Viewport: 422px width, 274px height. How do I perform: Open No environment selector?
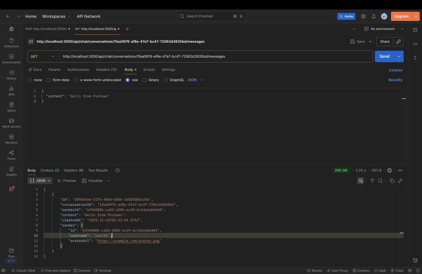point(384,29)
